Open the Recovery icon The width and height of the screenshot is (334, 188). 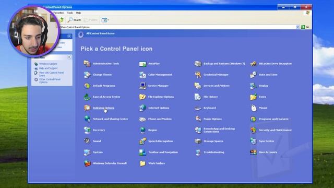(x=87, y=130)
